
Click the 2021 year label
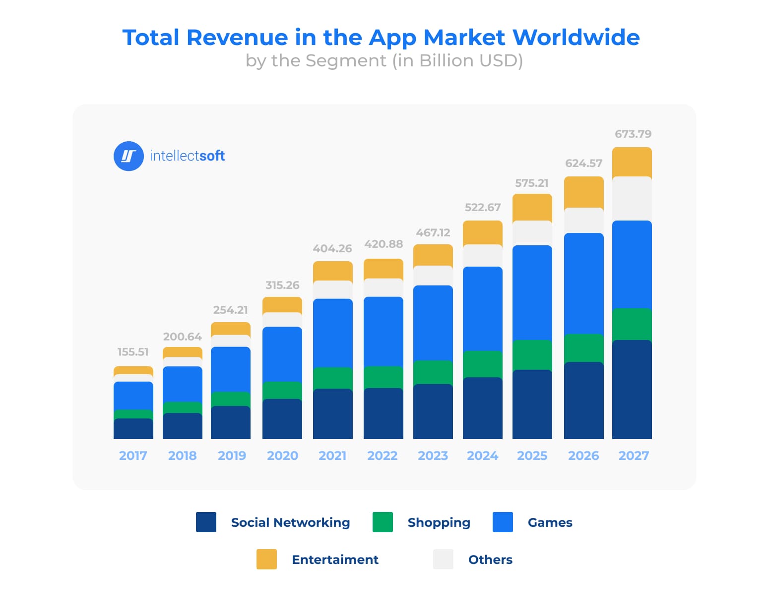332,455
